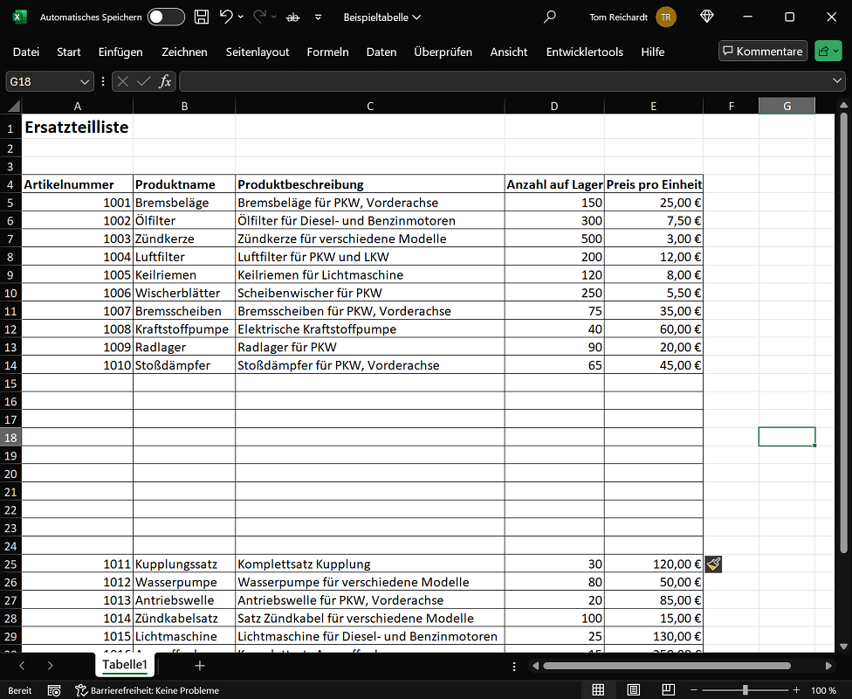Screen dimensions: 852x699
Task: Click the Excel app icon in title bar
Action: tap(19, 17)
